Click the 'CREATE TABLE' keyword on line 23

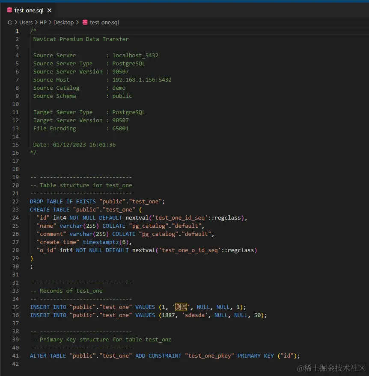pyautogui.click(x=50, y=210)
